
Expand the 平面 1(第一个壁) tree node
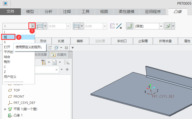(x=5, y=109)
